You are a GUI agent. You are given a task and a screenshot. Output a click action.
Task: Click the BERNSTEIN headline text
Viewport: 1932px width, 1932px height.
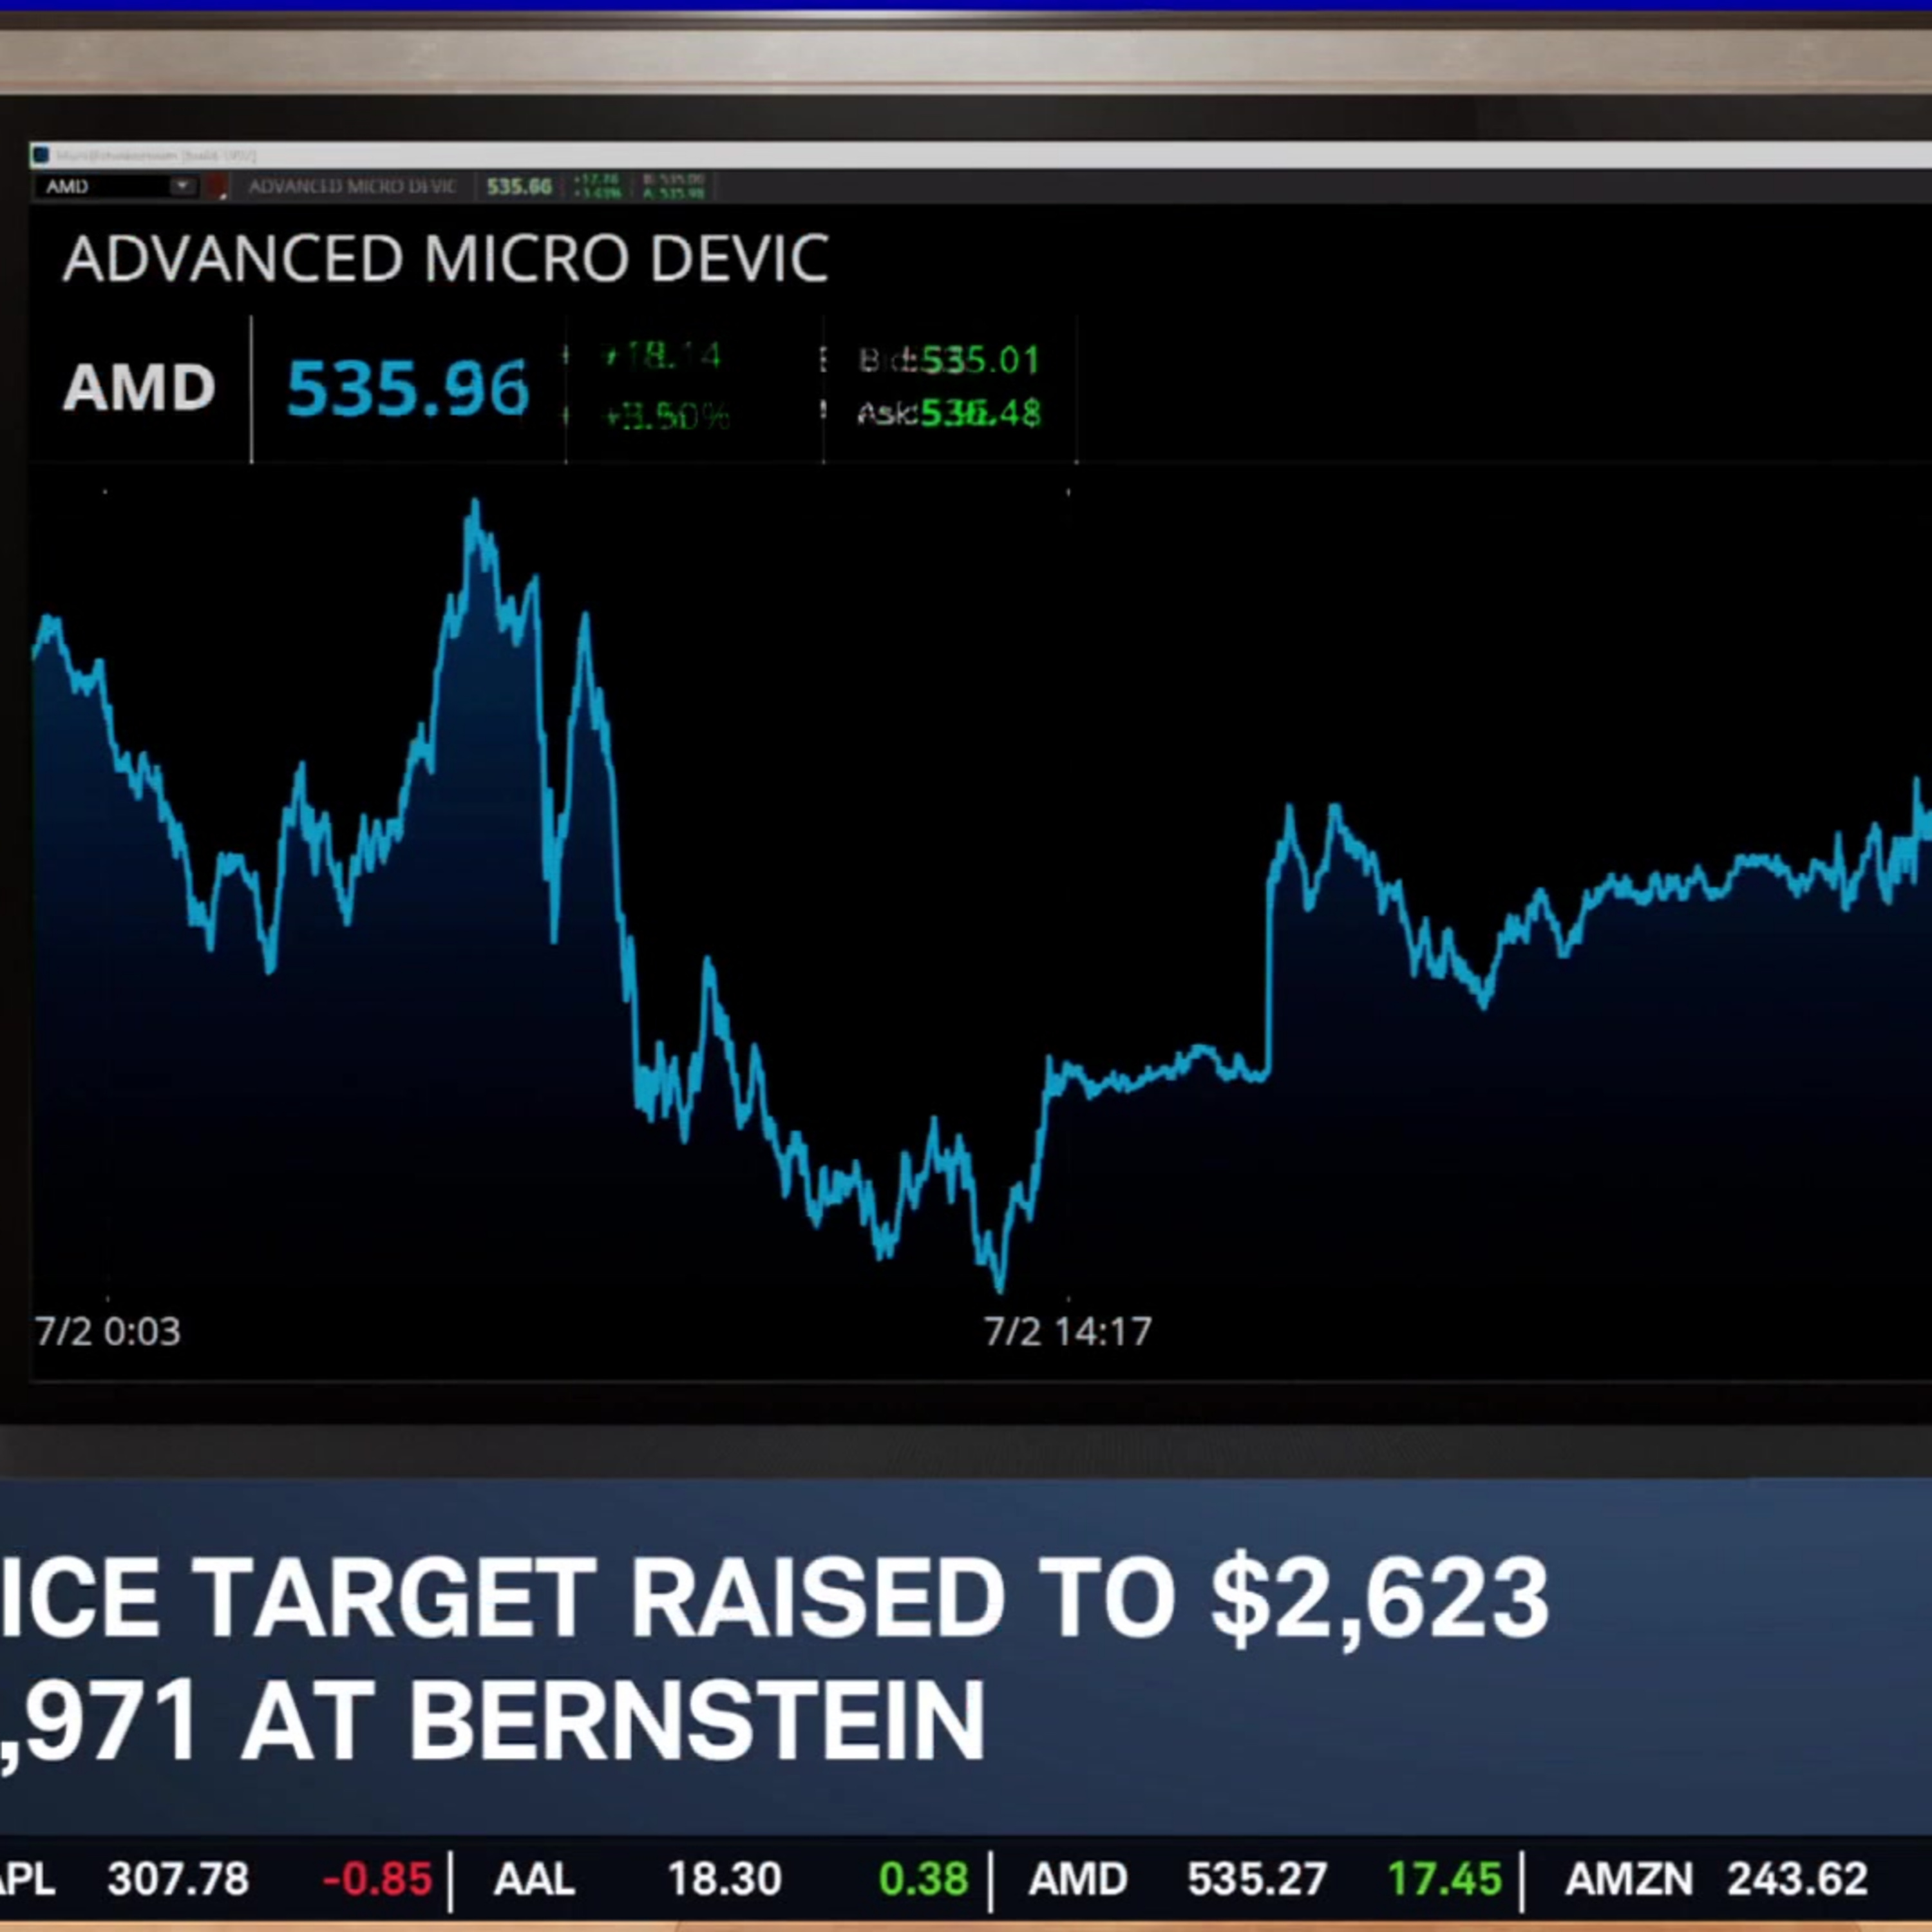pos(697,1722)
